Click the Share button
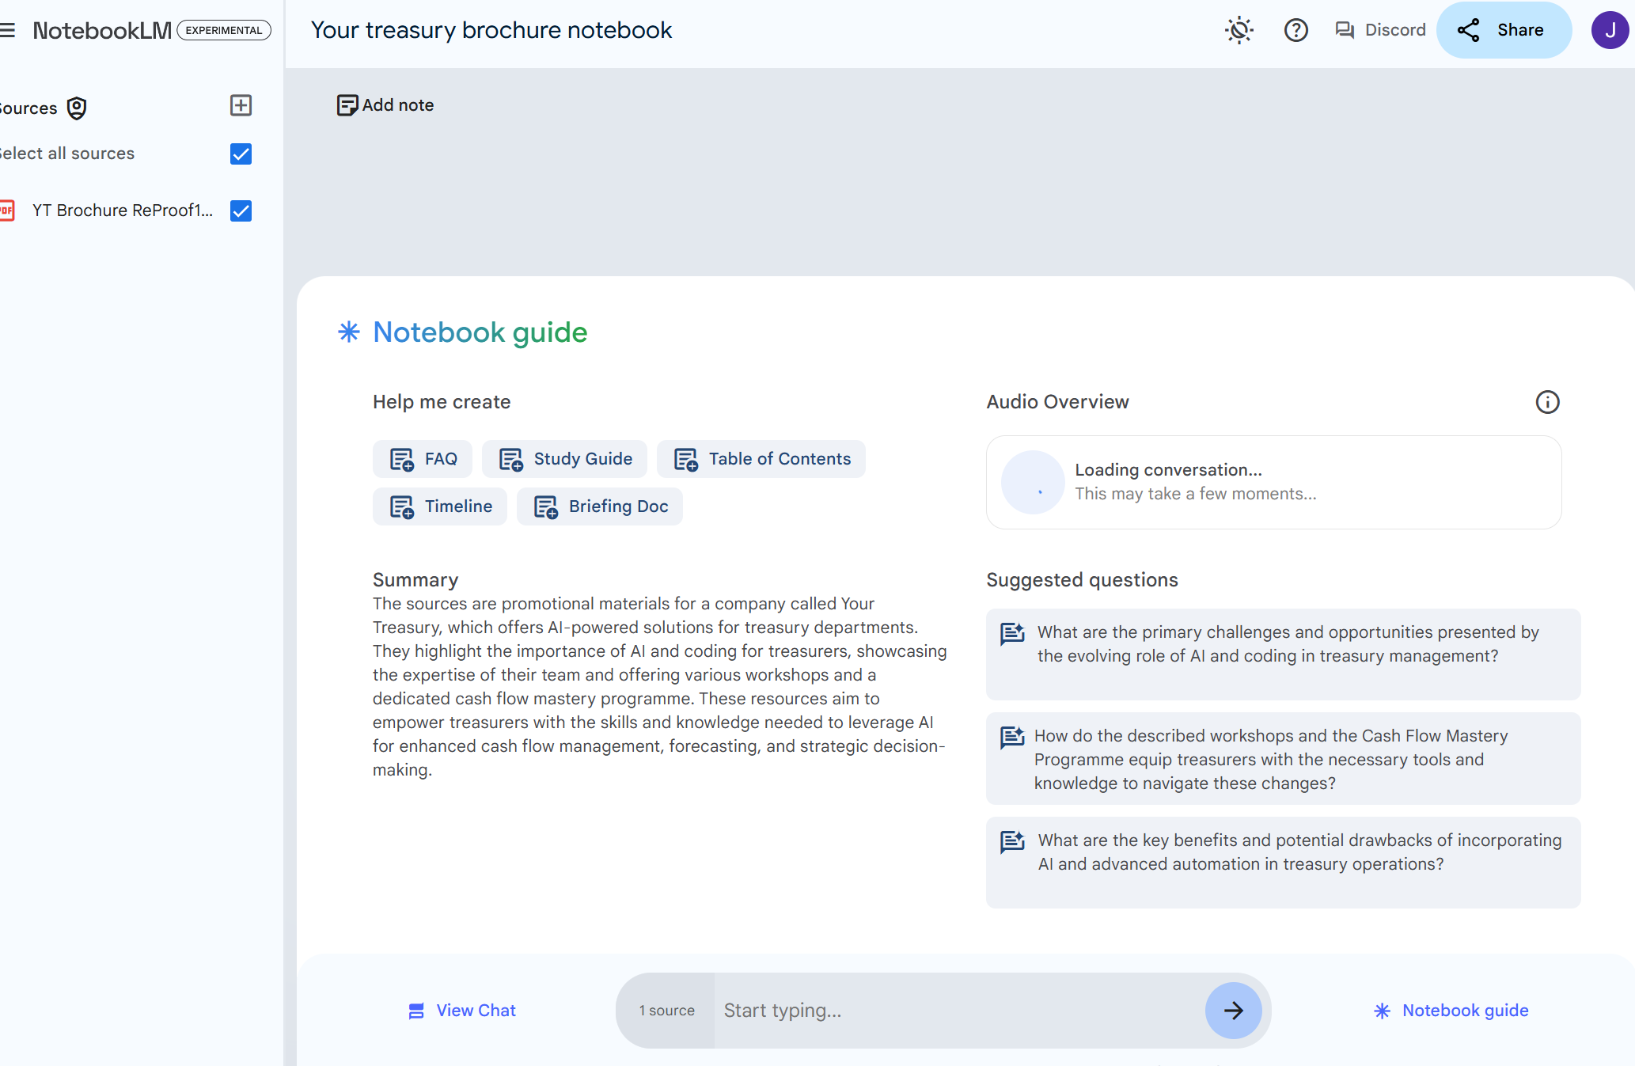The height and width of the screenshot is (1066, 1635). [x=1504, y=29]
